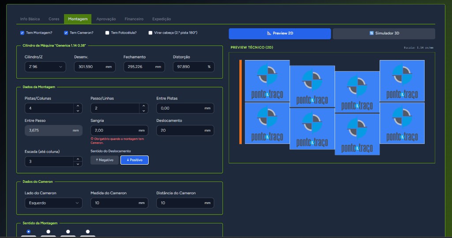Increase Escada (até coluna) with up arrow
Image resolution: width=452 pixels, height=238 pixels.
78,159
